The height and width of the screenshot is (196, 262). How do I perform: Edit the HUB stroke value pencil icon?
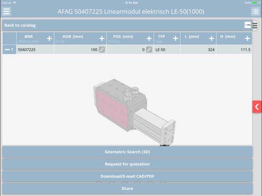click(x=102, y=50)
